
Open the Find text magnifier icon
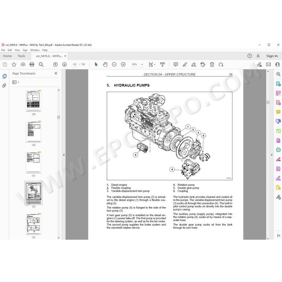pyautogui.click(x=41, y=64)
